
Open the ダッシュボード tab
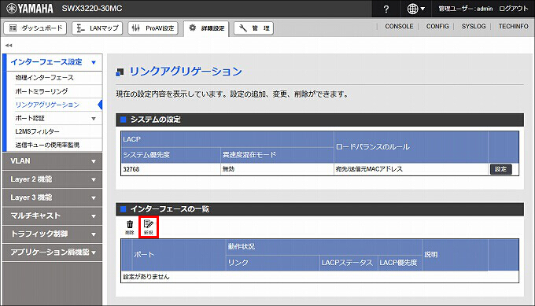(35, 28)
